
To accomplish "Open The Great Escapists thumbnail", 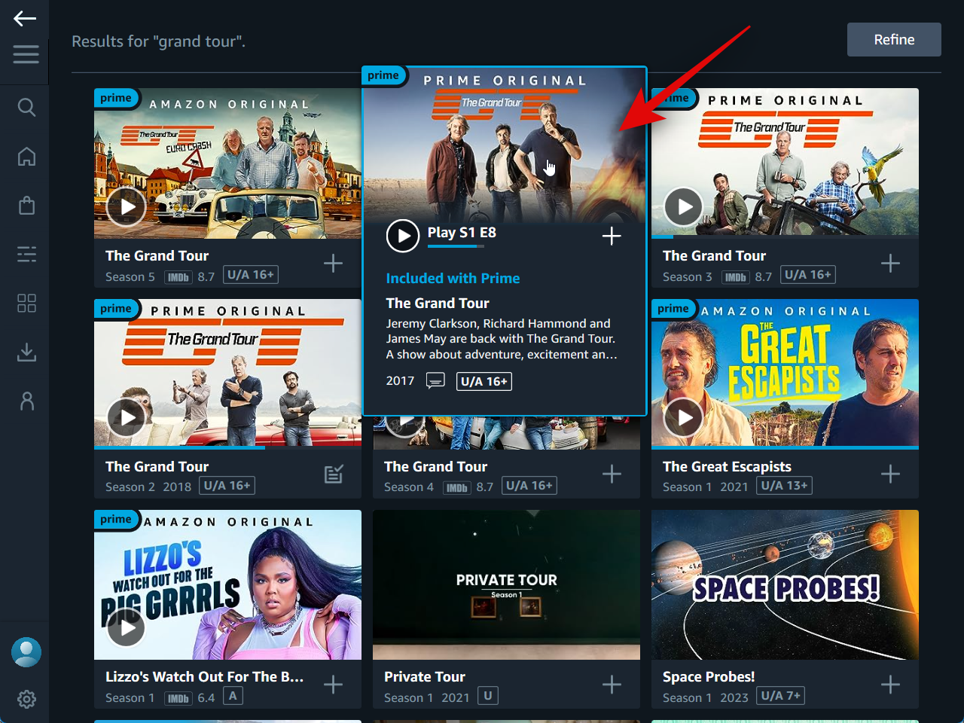I will 785,374.
